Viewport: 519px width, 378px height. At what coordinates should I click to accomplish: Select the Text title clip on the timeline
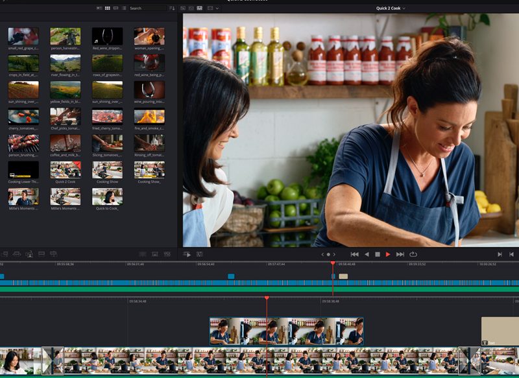pyautogui.click(x=500, y=331)
